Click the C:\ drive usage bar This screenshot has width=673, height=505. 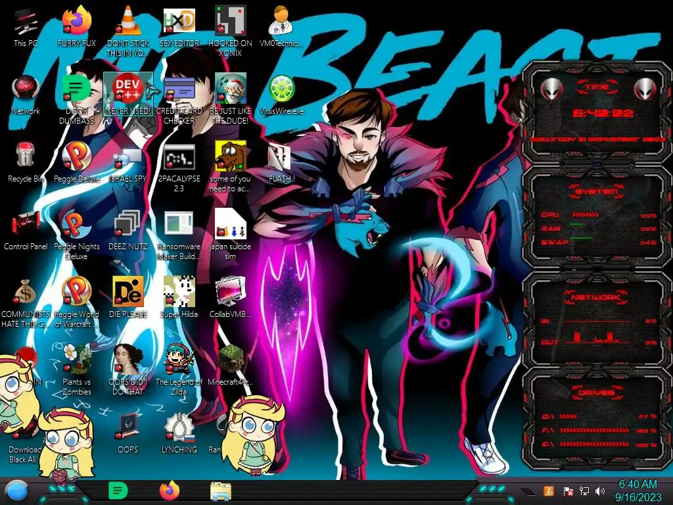pyautogui.click(x=569, y=416)
